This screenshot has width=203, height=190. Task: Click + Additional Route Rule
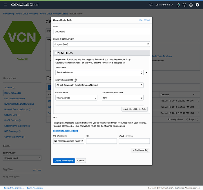click(135, 109)
